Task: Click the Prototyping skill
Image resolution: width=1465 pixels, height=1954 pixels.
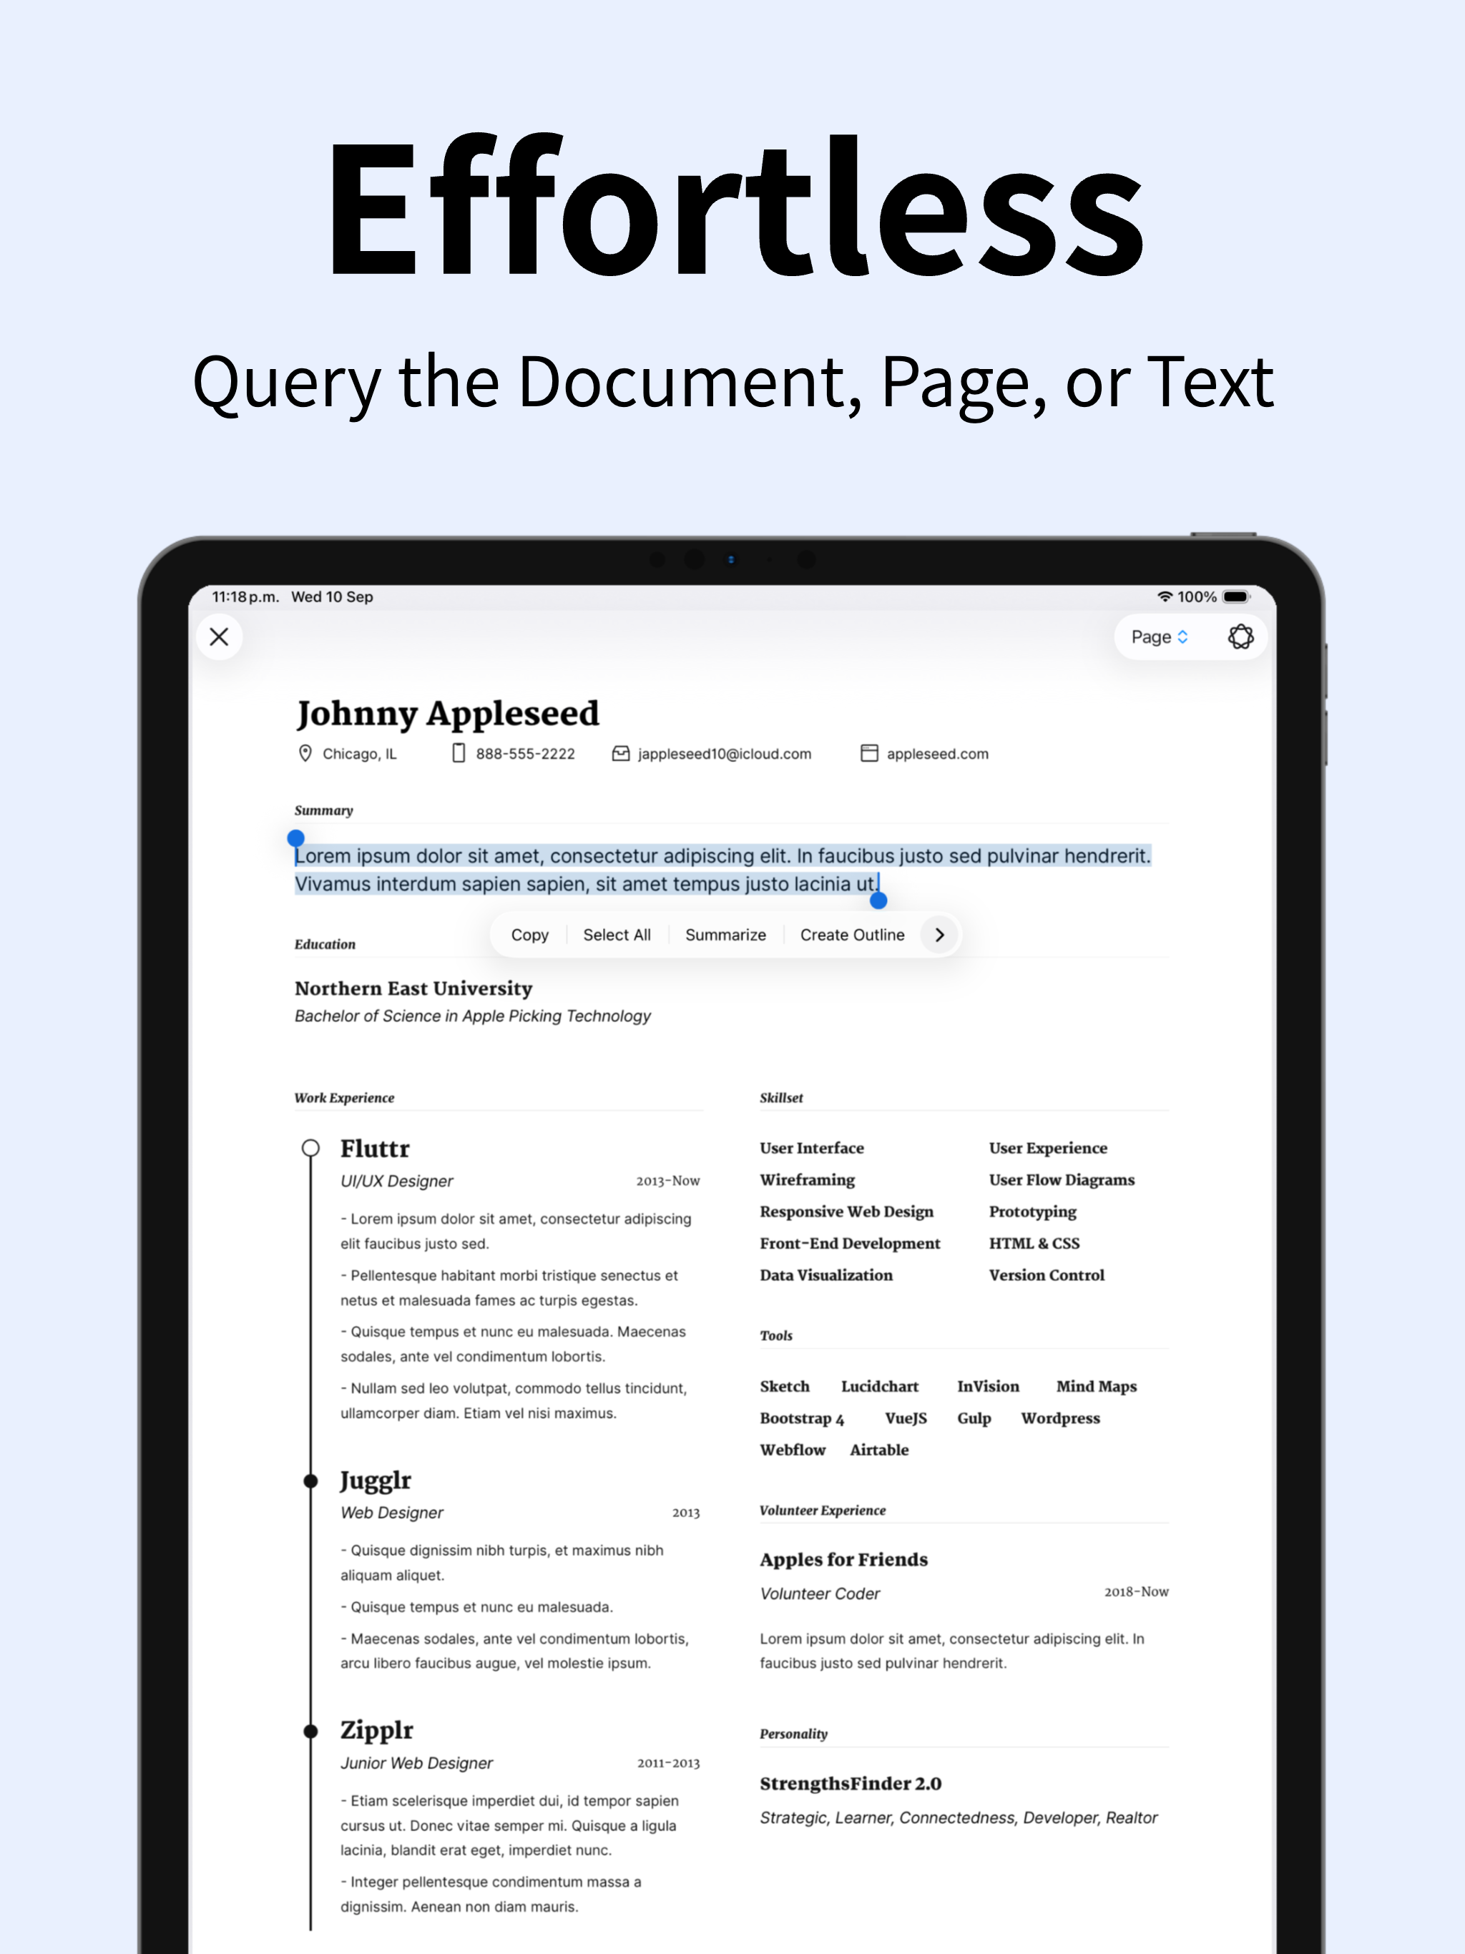Action: pyautogui.click(x=1033, y=1212)
